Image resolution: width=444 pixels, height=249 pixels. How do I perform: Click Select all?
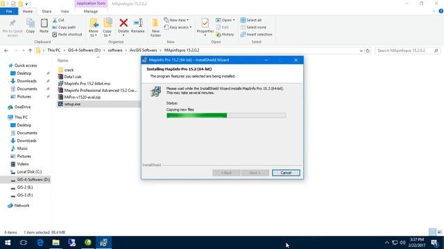[x=251, y=20]
